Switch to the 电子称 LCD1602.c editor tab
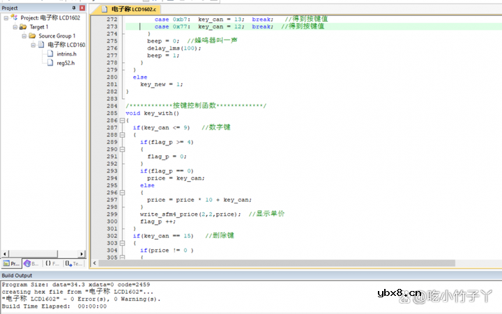Image resolution: width=502 pixels, height=314 pixels. (x=137, y=8)
